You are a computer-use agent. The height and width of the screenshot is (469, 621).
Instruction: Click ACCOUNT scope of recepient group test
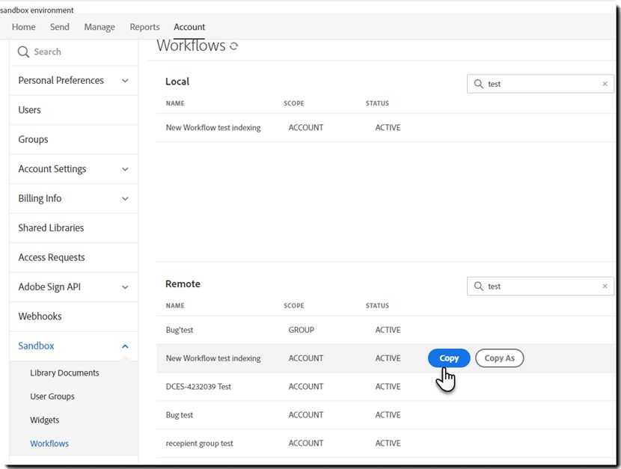(306, 444)
